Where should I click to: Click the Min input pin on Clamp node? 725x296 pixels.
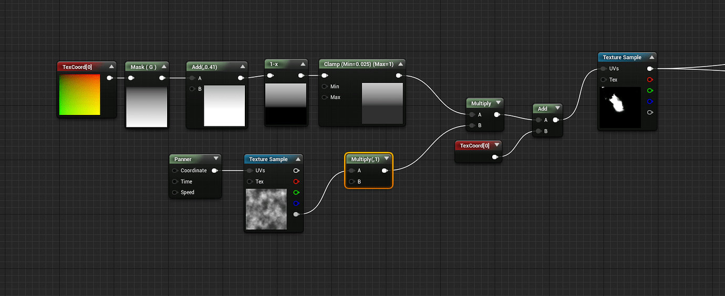[x=325, y=87]
